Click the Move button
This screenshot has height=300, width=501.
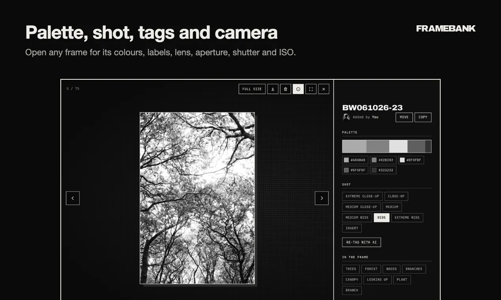[x=404, y=117]
